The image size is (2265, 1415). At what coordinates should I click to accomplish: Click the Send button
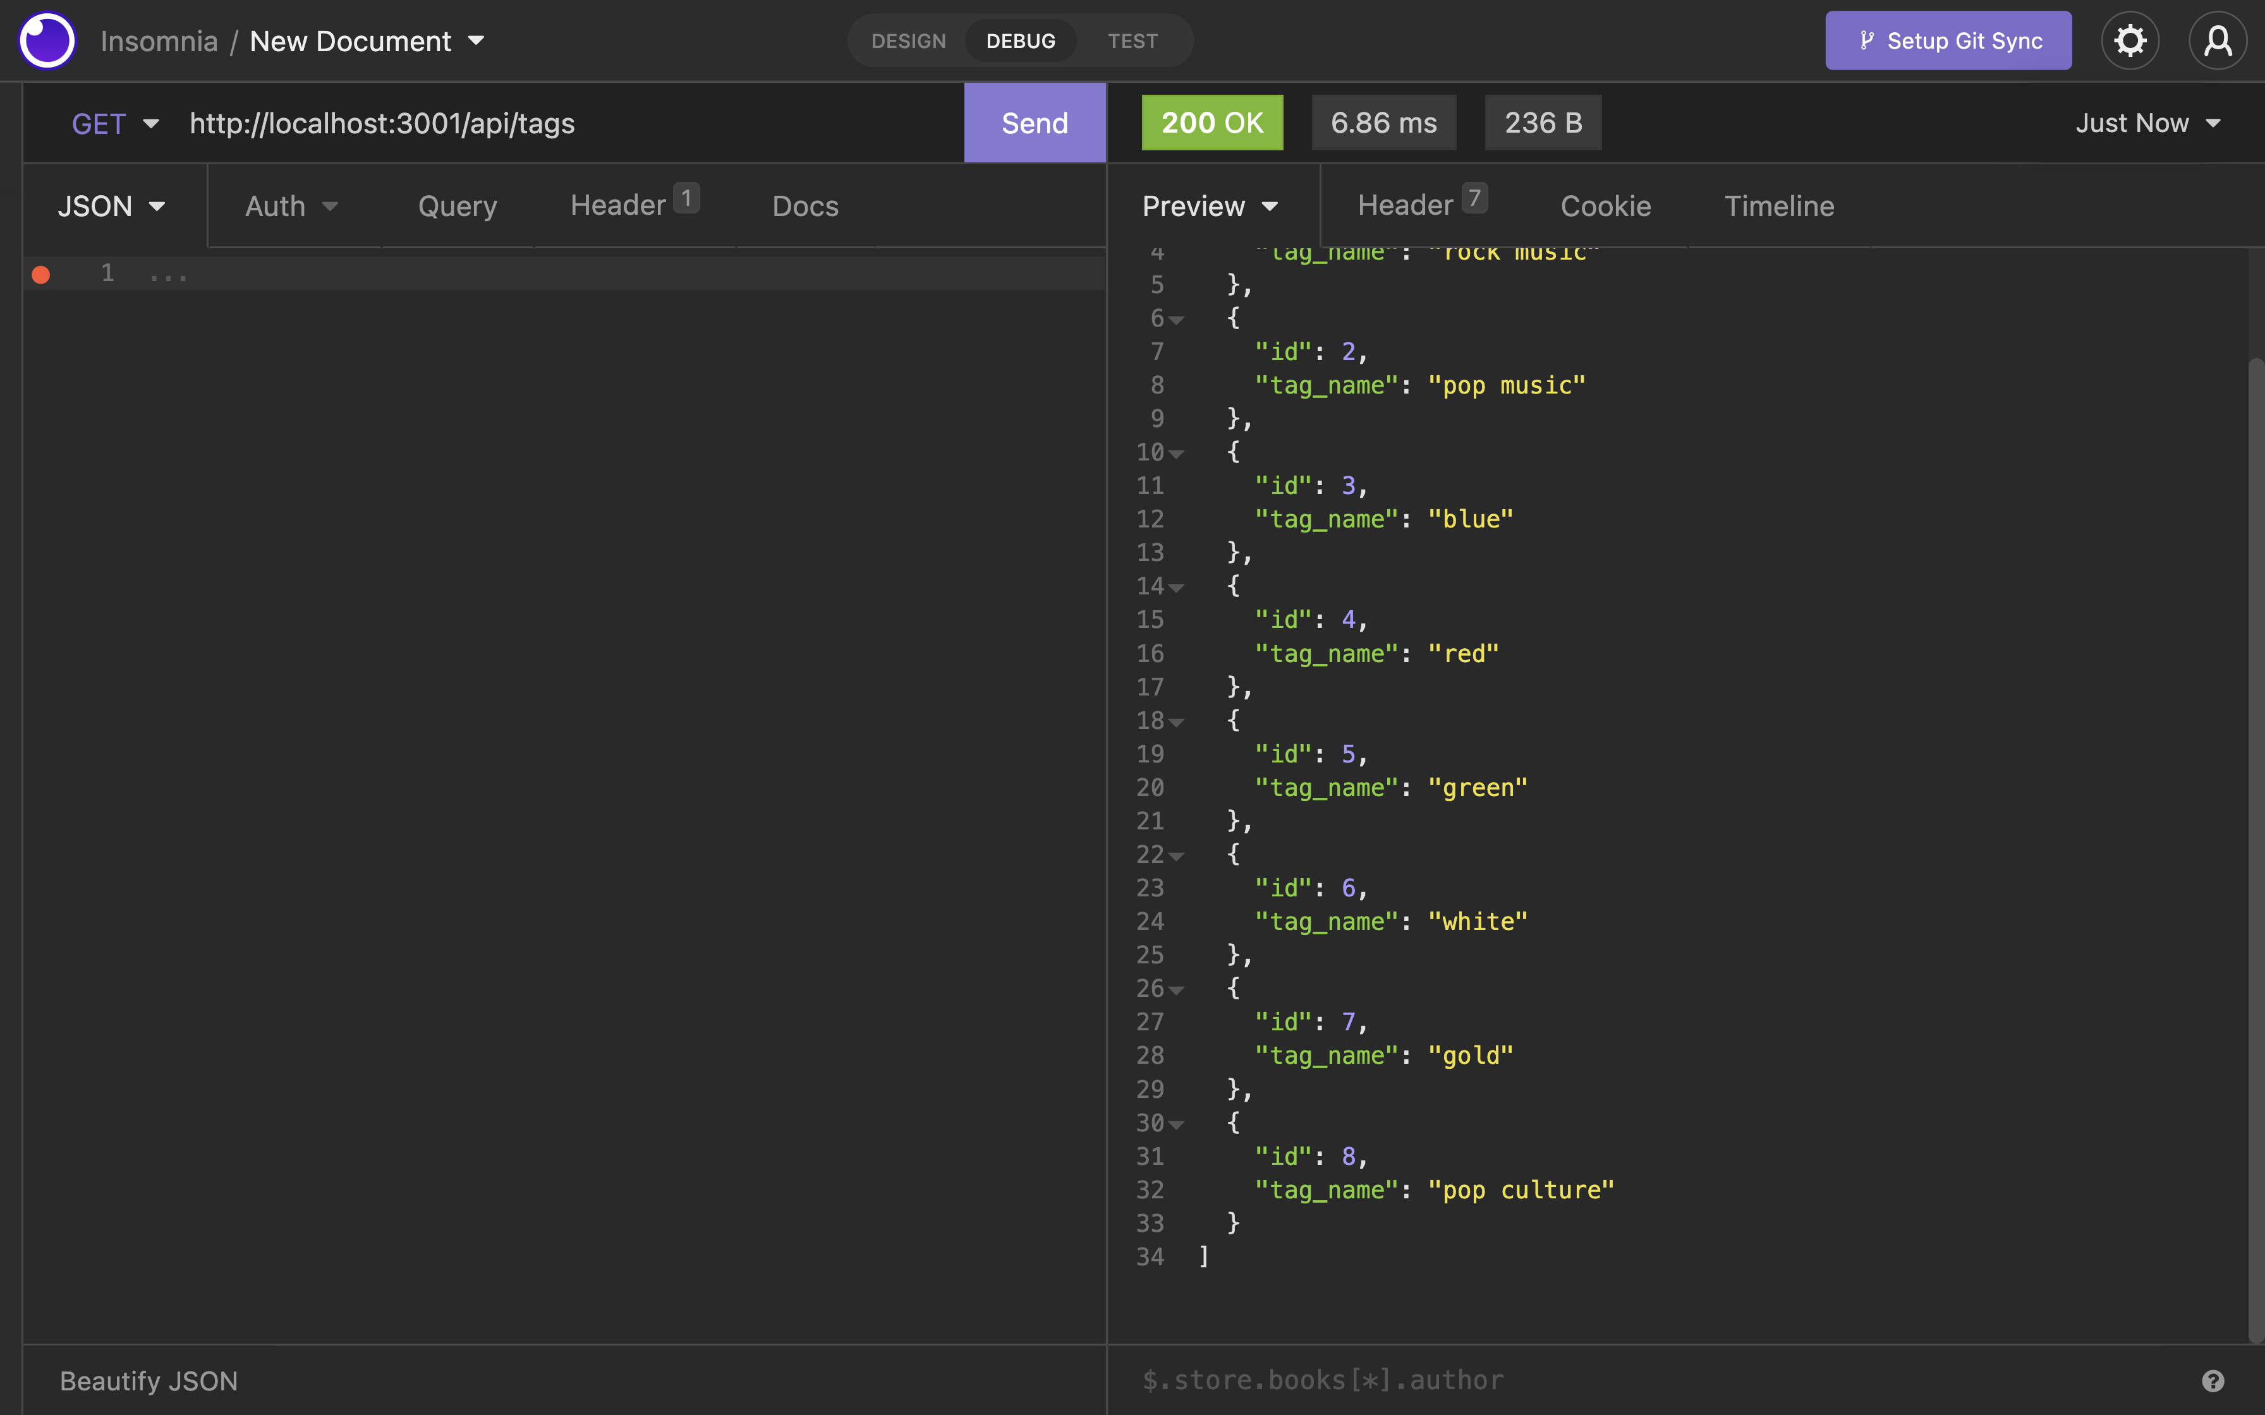[x=1033, y=123]
